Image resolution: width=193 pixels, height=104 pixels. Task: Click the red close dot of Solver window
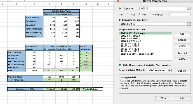(x=118, y=1)
